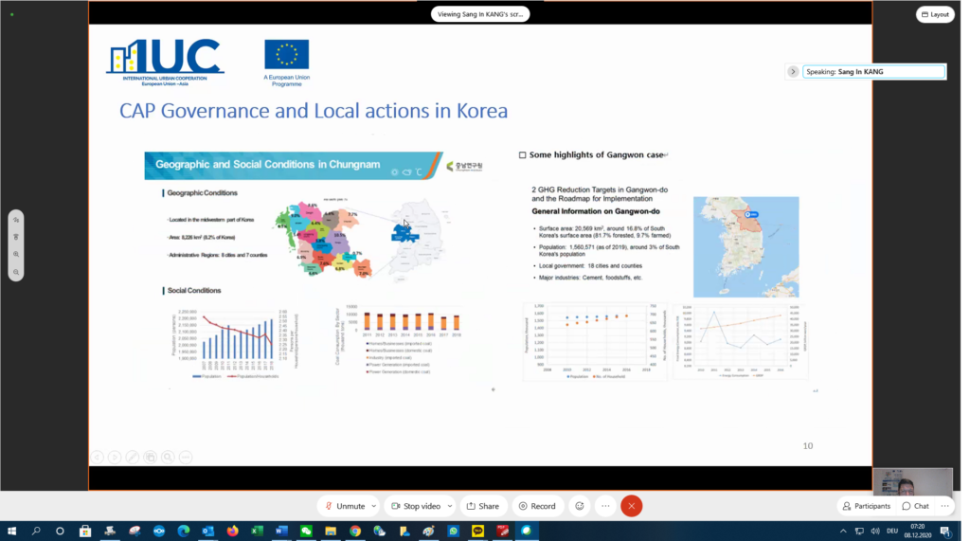Collapse the Speaking panel using its chevron
This screenshot has width=970, height=541.
click(793, 71)
